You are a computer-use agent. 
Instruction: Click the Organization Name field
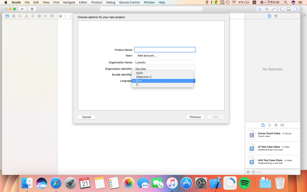point(165,62)
